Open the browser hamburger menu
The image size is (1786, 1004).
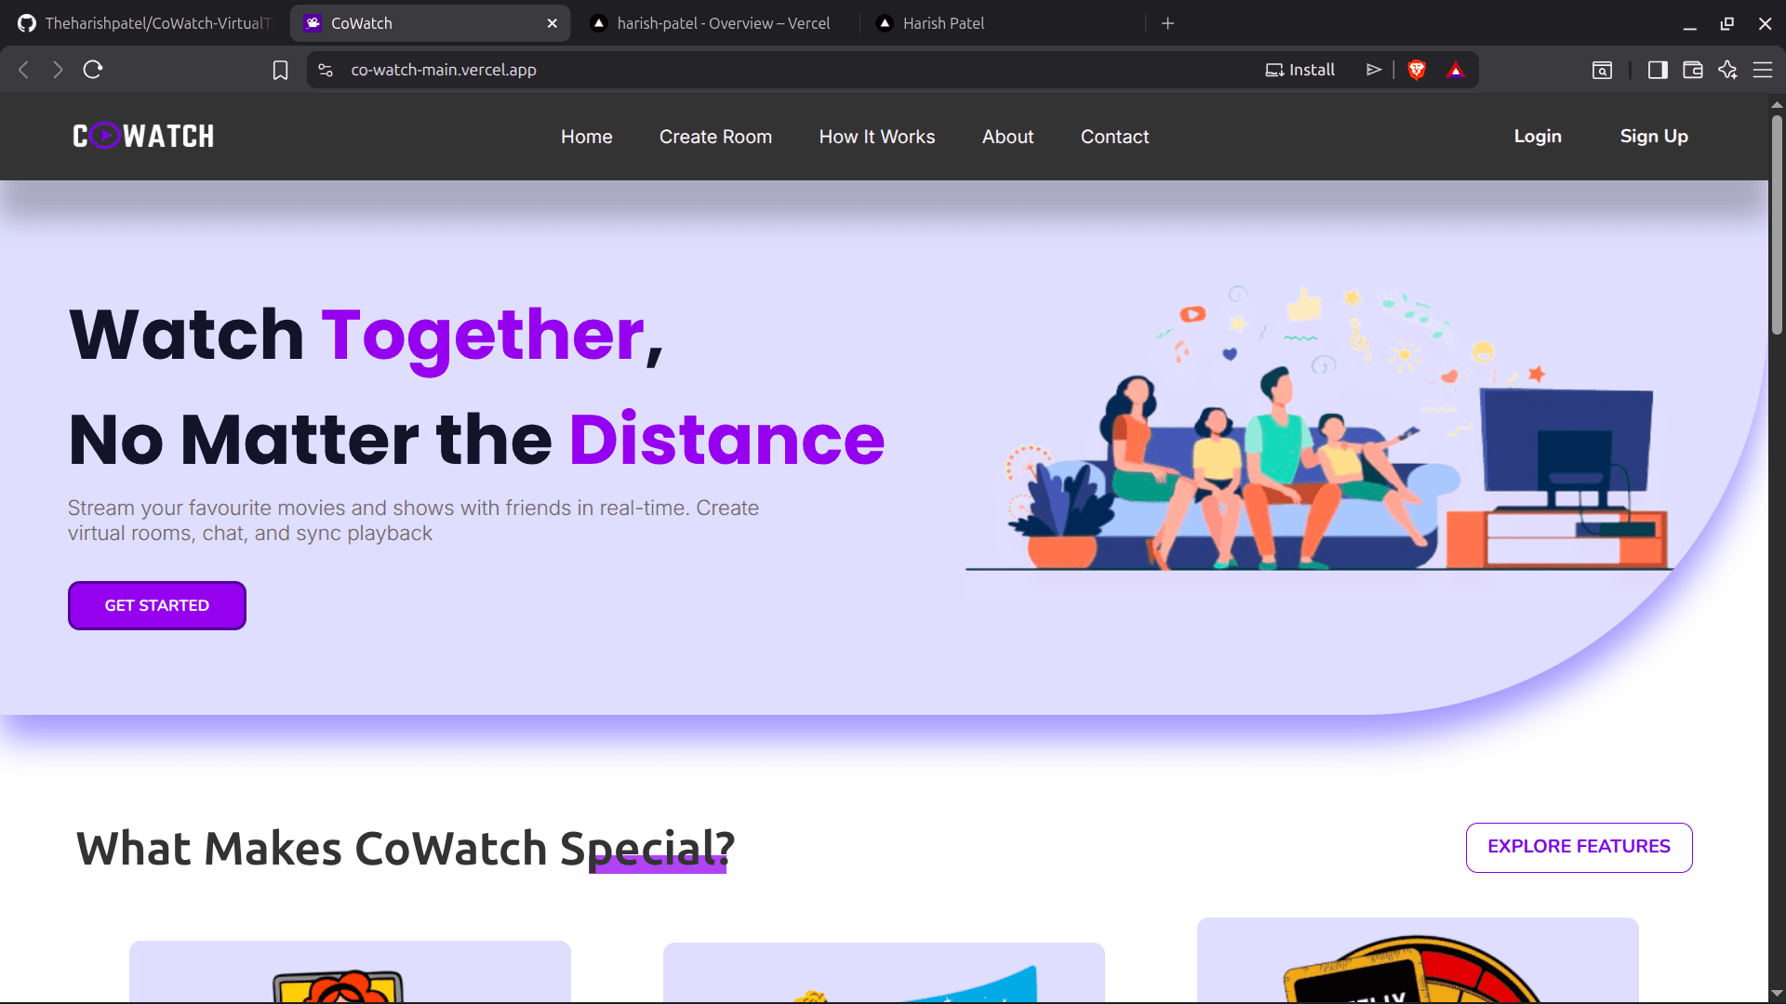1763,70
